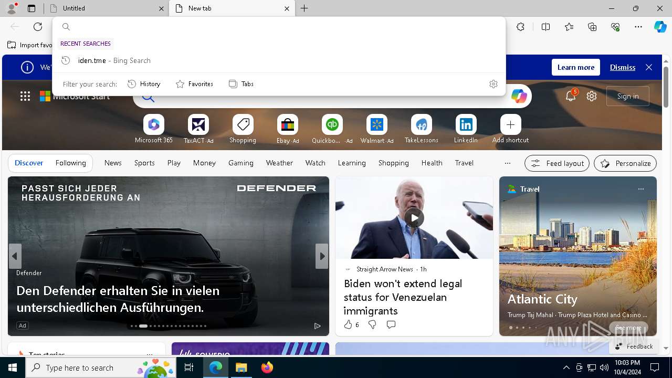Open the Collections toolbar icon

pos(592,27)
